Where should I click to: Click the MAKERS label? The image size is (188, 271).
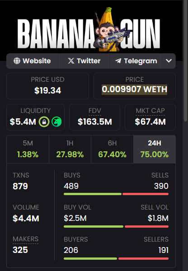pyautogui.click(x=26, y=239)
